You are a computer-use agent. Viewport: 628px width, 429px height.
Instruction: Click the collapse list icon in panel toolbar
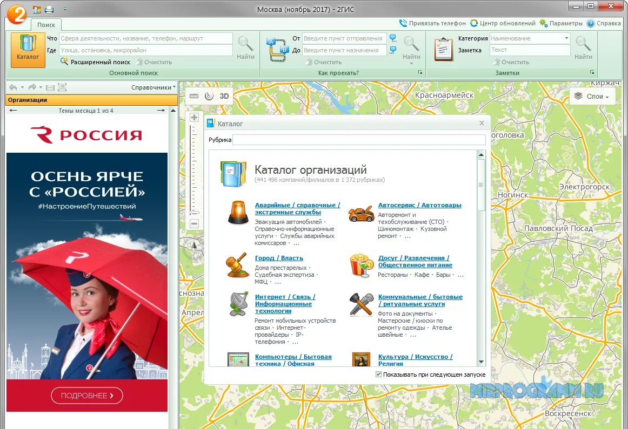click(50, 87)
